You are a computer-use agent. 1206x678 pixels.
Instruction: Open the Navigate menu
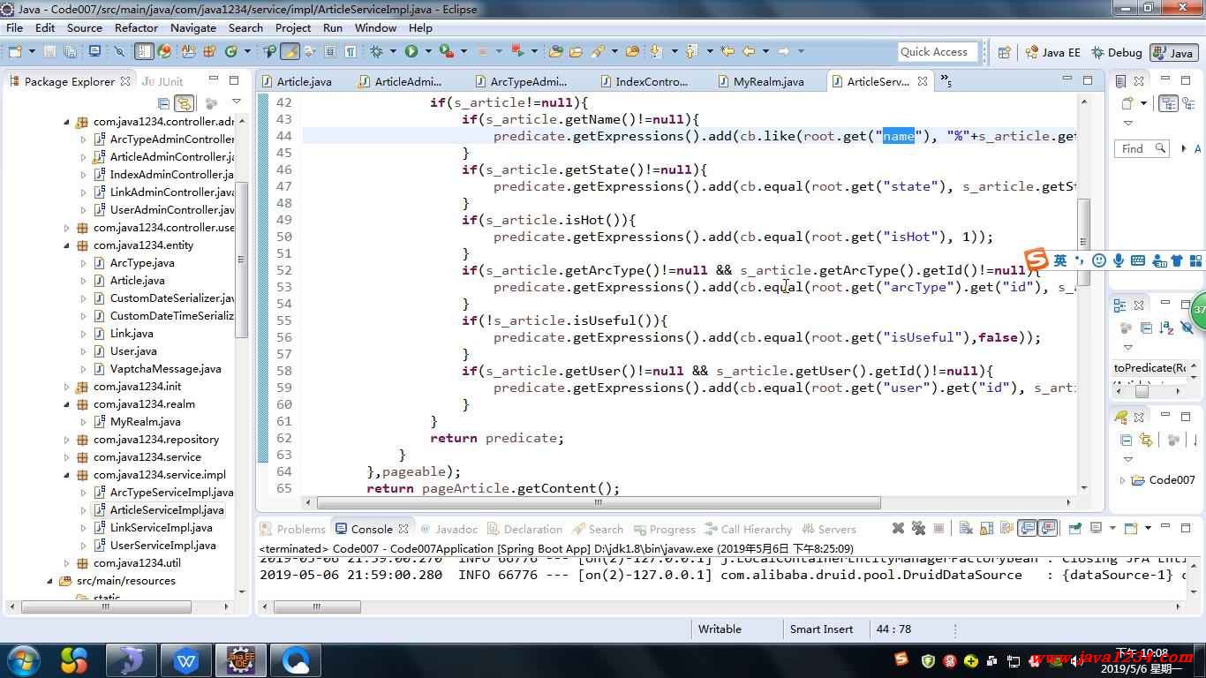click(x=193, y=27)
